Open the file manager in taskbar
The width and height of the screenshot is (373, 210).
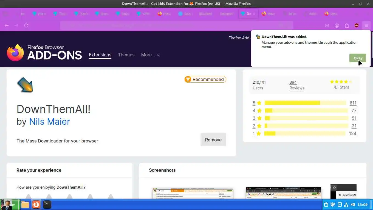(25, 205)
